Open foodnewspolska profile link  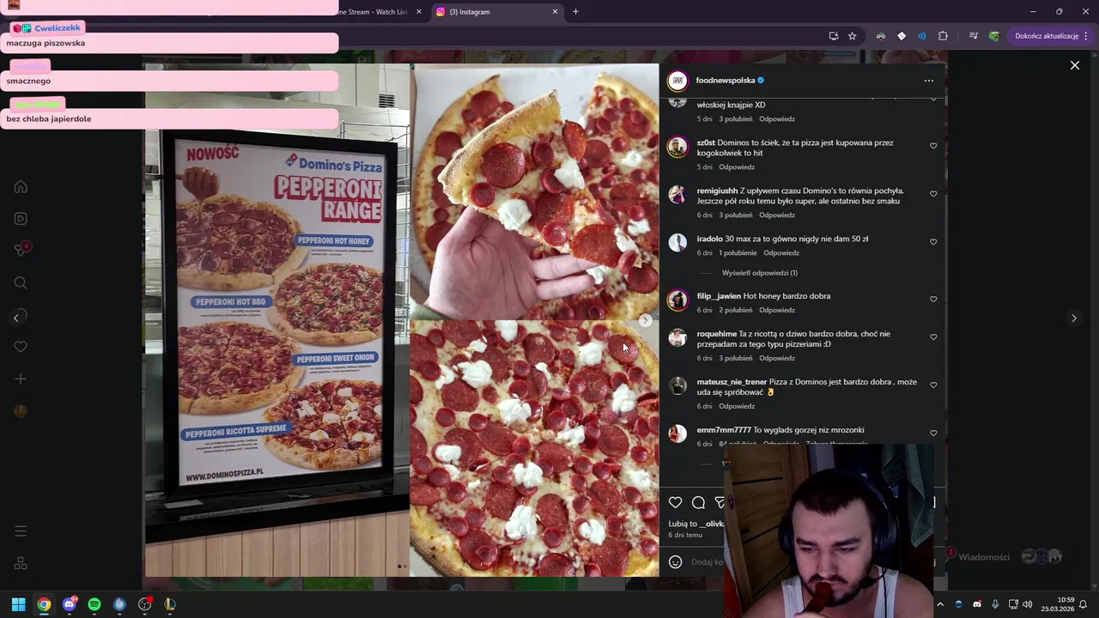[x=725, y=81]
